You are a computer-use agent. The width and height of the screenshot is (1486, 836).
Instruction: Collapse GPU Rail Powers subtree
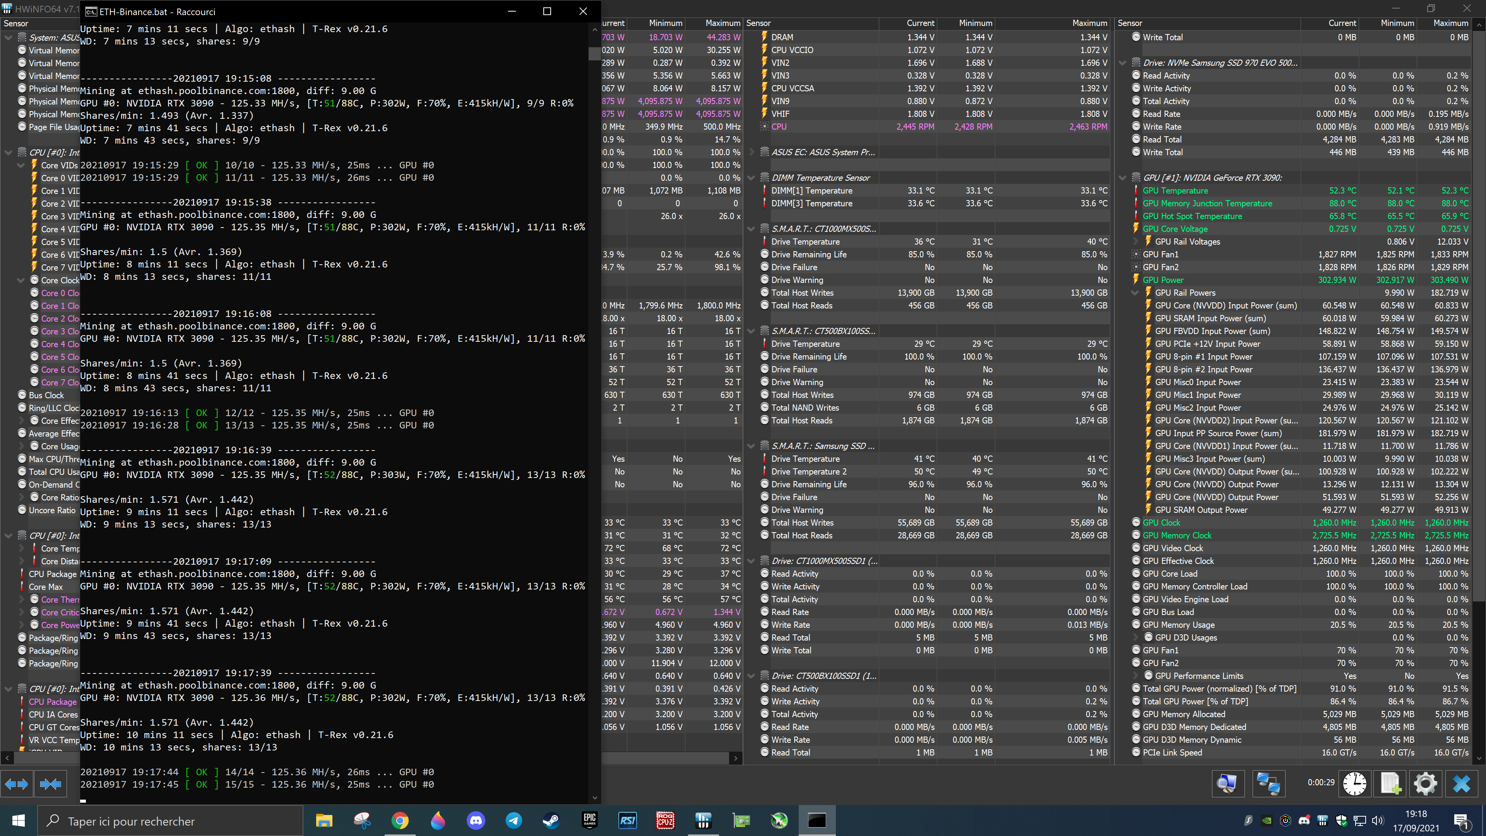[x=1135, y=293]
